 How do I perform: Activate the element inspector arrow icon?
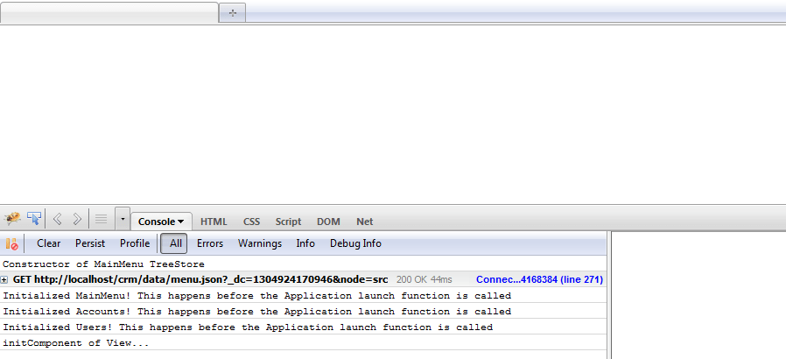click(x=33, y=219)
